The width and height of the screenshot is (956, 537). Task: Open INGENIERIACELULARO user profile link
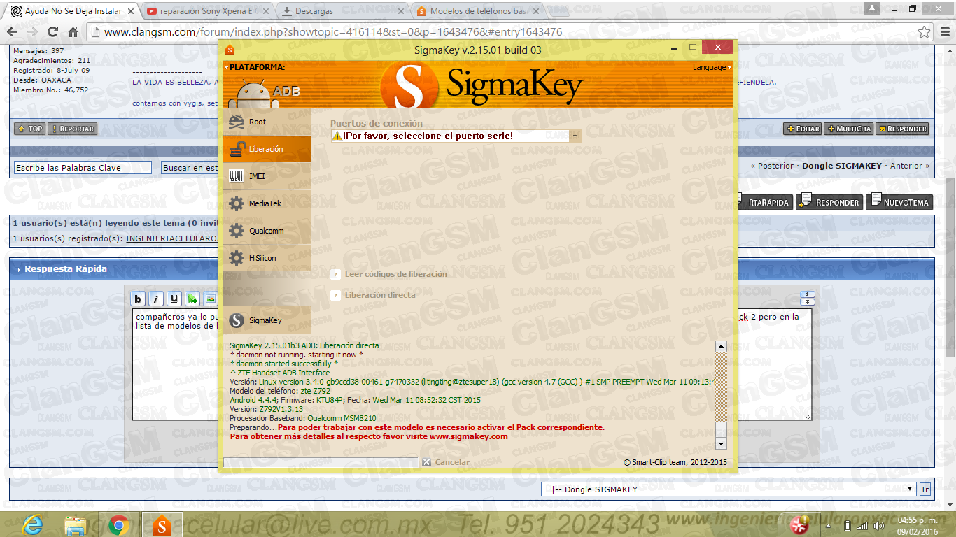[172, 238]
